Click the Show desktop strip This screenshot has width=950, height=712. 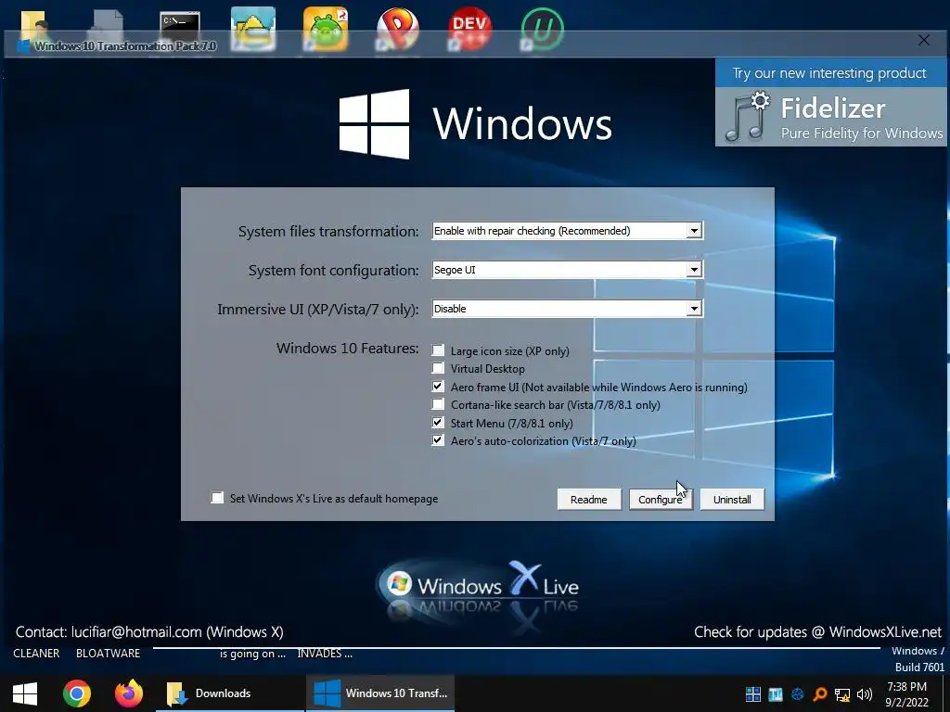945,693
